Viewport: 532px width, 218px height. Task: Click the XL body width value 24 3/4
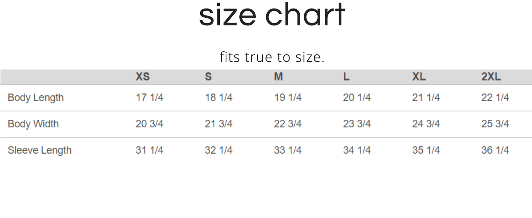[x=426, y=124]
